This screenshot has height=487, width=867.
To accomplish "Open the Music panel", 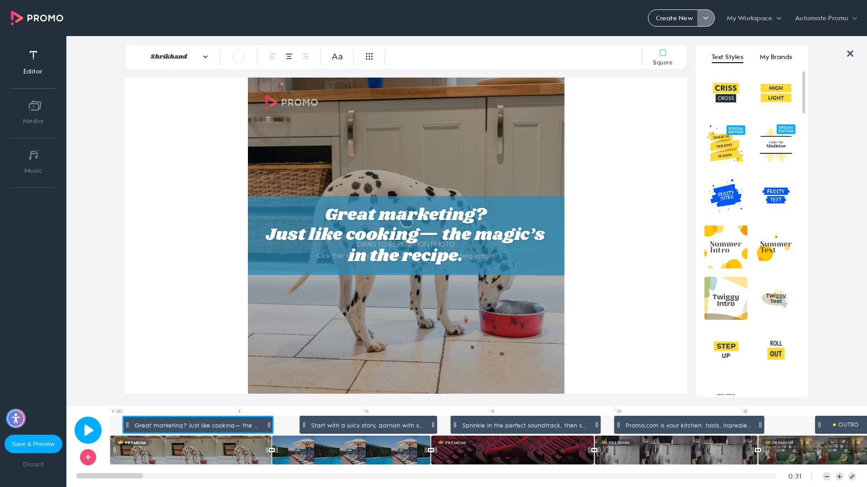I will 33,162.
